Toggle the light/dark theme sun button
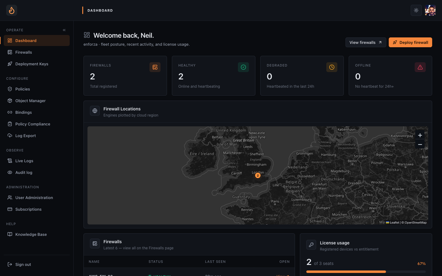 pyautogui.click(x=416, y=10)
